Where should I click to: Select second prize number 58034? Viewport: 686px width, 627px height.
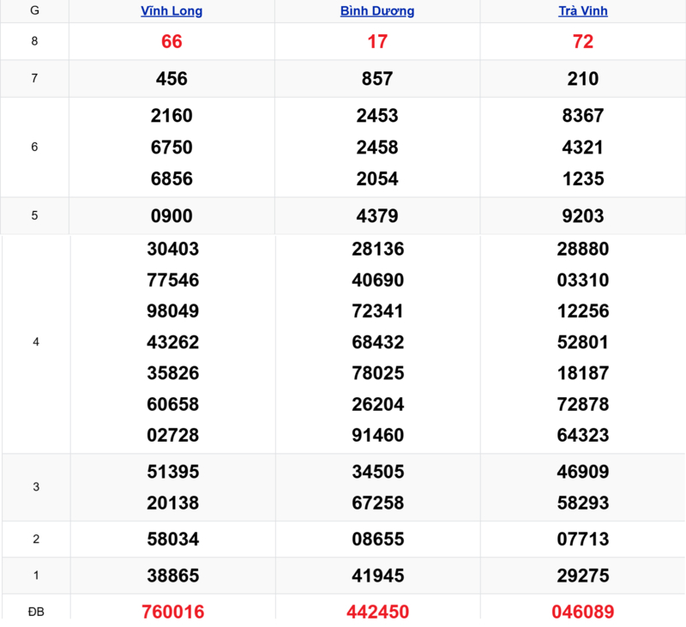(172, 540)
